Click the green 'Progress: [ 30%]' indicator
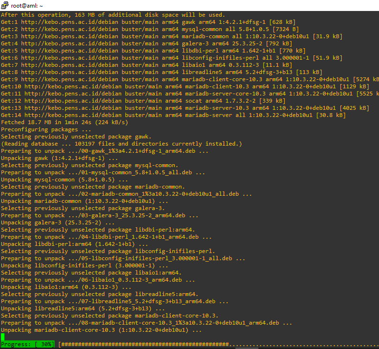The image size is (379, 349). (28, 344)
